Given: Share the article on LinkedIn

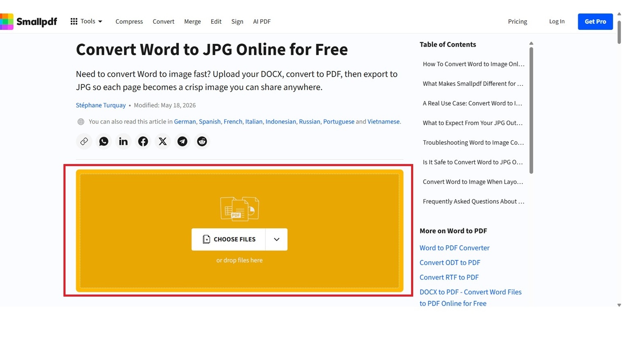Looking at the screenshot, I should (x=123, y=142).
